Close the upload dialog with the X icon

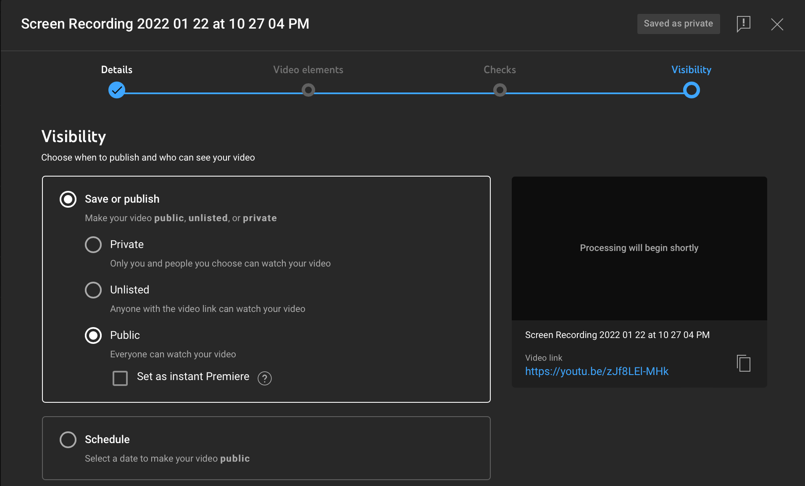tap(777, 24)
